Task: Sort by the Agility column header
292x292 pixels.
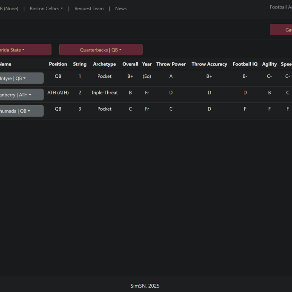Action: click(x=269, y=64)
